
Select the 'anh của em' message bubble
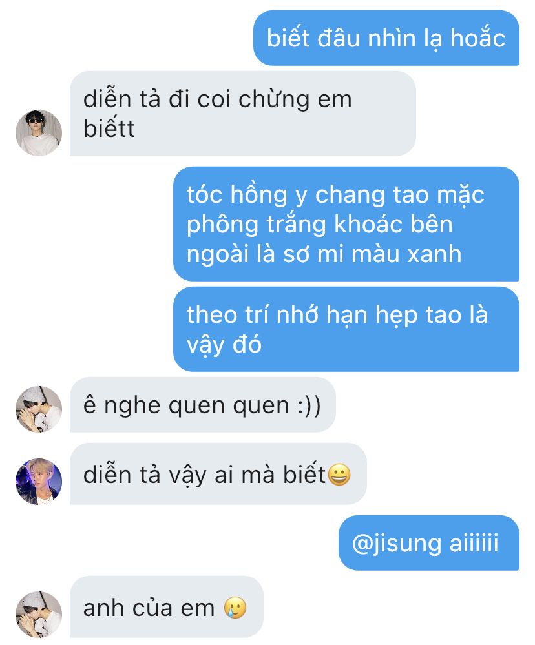click(166, 607)
